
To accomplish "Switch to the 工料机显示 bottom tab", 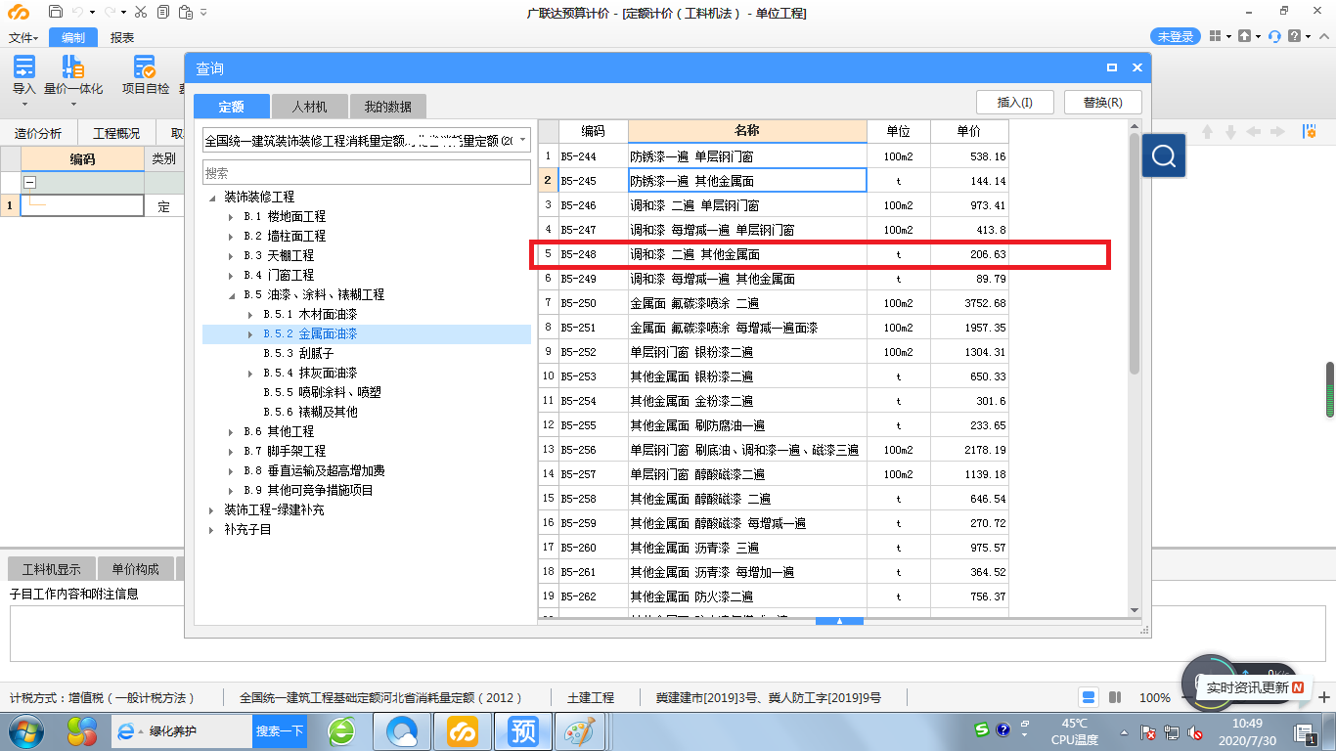I will click(x=51, y=569).
